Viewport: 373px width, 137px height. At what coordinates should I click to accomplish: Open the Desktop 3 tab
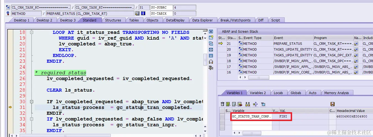coord(68,20)
